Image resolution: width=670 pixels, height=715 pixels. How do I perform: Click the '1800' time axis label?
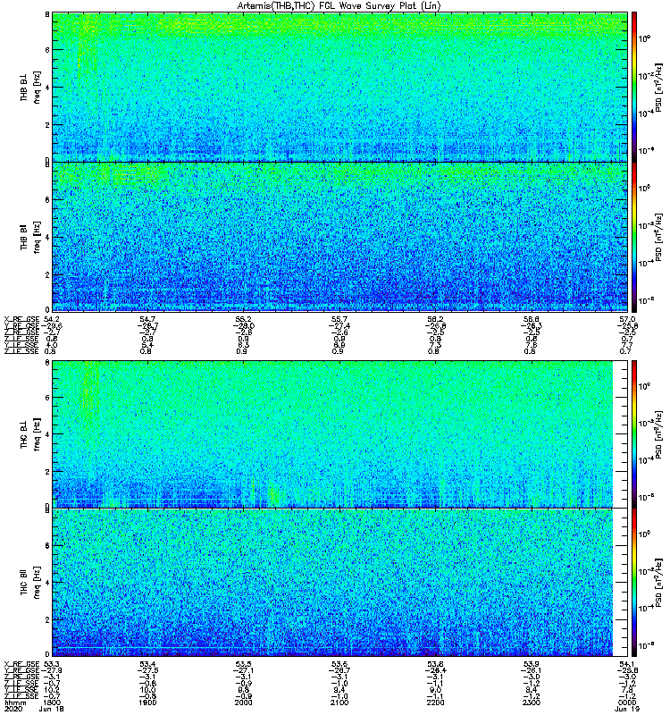tap(52, 702)
